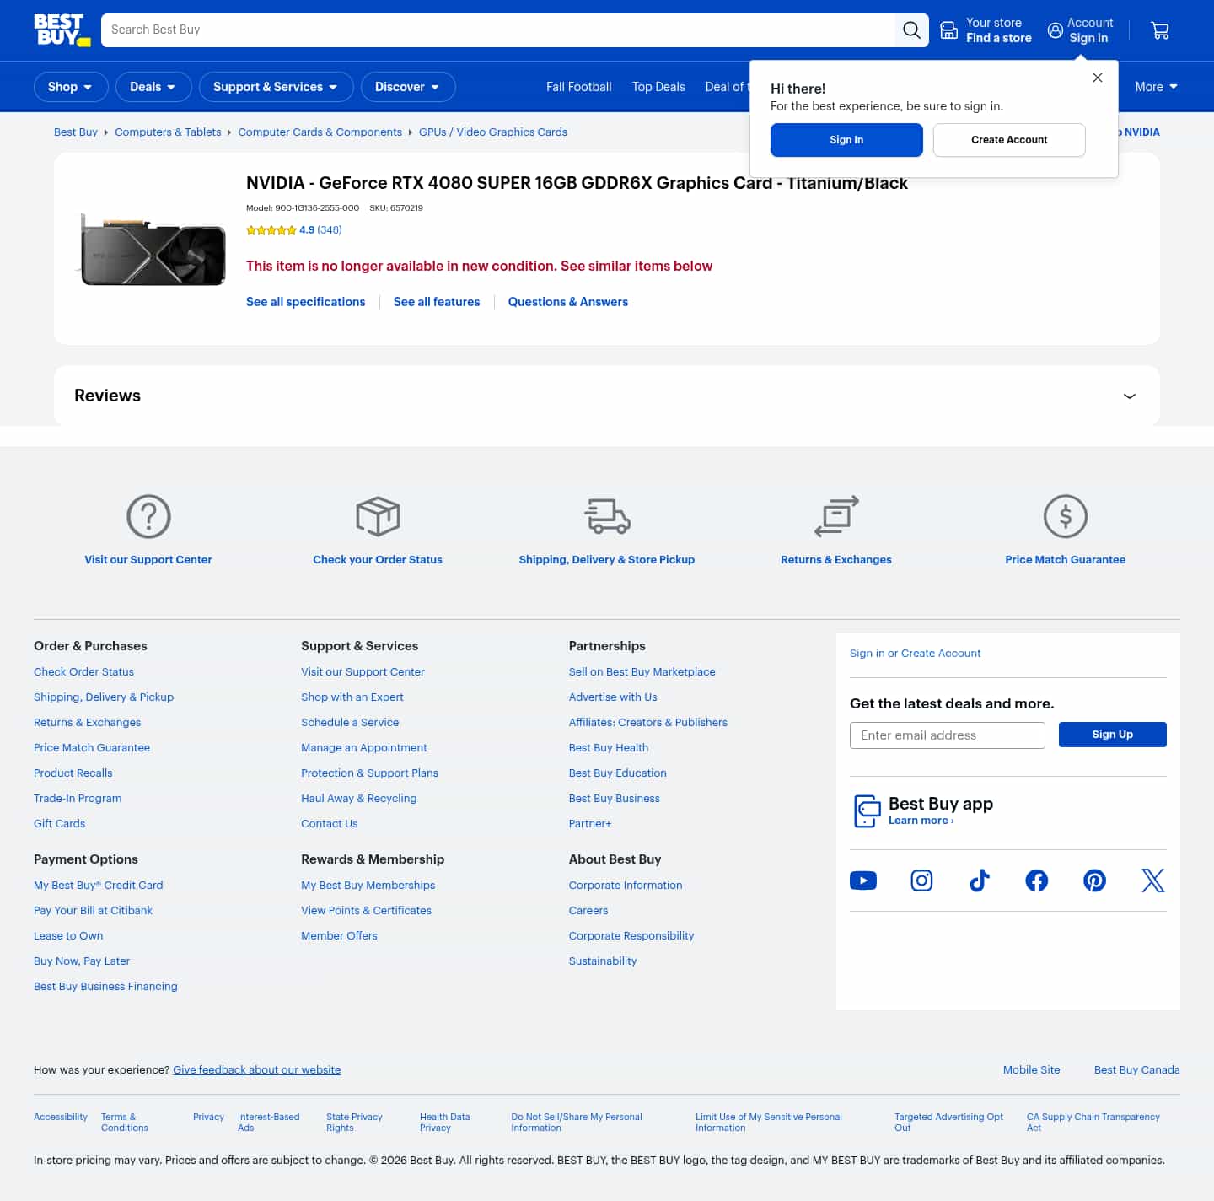Open Best Buy X page
The image size is (1214, 1201).
pyautogui.click(x=1153, y=881)
